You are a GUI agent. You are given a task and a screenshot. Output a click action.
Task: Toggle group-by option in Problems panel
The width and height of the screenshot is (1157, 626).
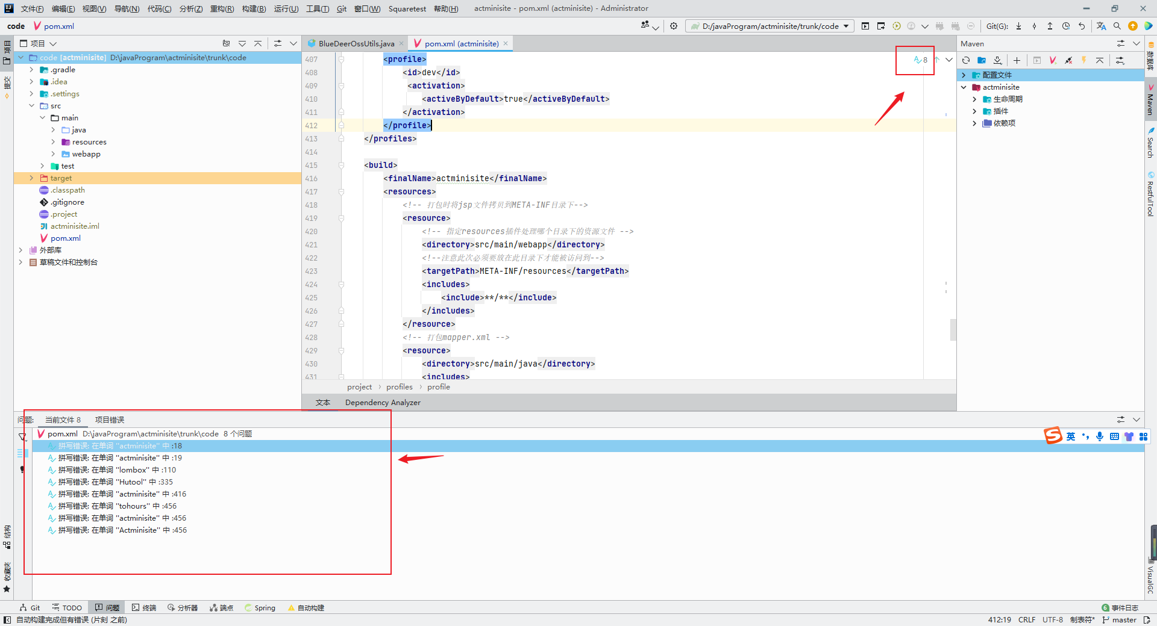point(22,453)
